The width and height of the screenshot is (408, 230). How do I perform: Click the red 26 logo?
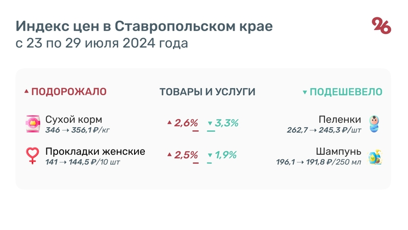pyautogui.click(x=381, y=25)
